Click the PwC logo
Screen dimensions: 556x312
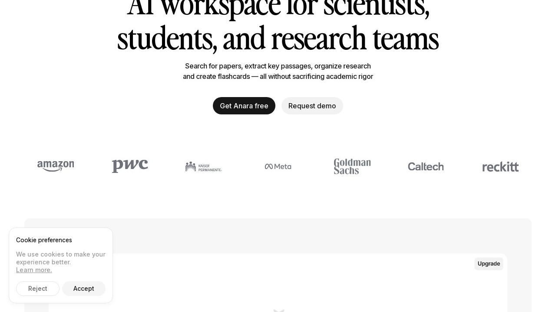pyautogui.click(x=130, y=166)
